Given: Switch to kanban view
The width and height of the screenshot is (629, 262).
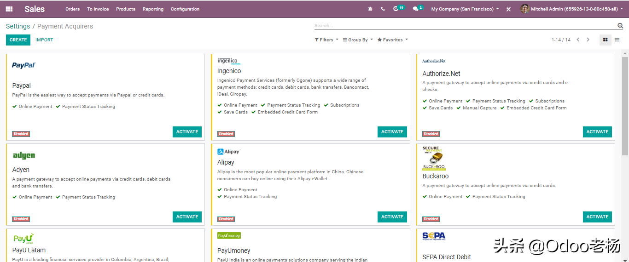Looking at the screenshot, I should tap(606, 40).
